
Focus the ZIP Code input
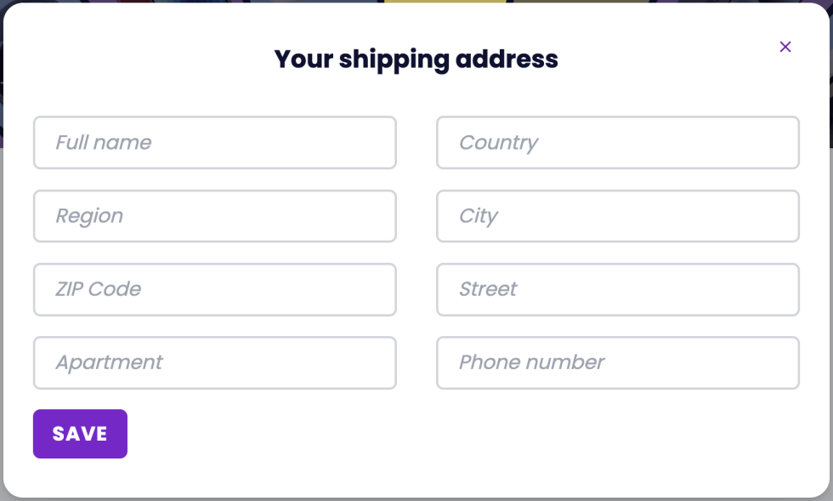[x=214, y=289]
